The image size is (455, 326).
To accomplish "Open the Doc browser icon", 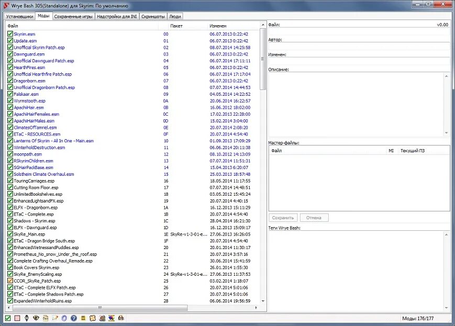I will click(46, 318).
